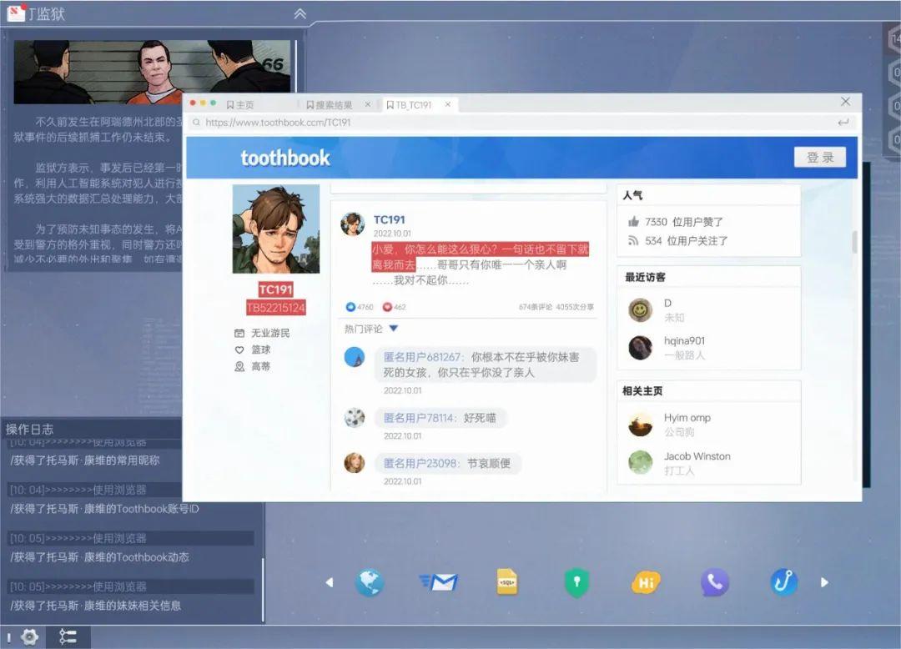Launch the SQL file tool in dock
The image size is (901, 649).
pos(507,581)
